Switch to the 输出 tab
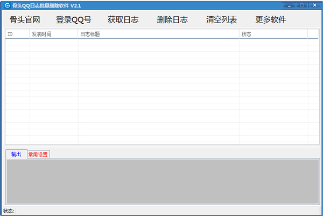Screen dimensions: 323x216 [16, 155]
